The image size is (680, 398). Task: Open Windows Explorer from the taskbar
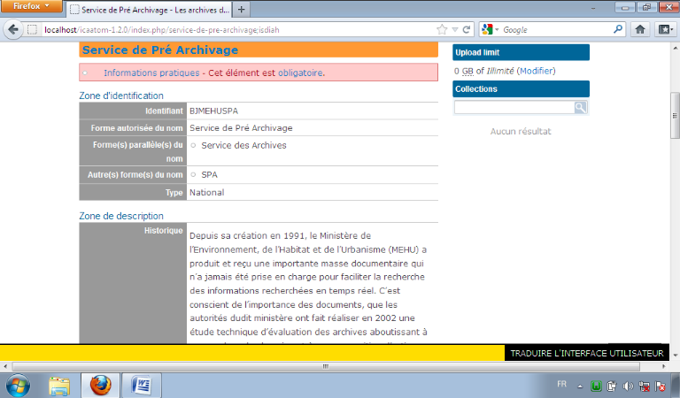pyautogui.click(x=59, y=386)
